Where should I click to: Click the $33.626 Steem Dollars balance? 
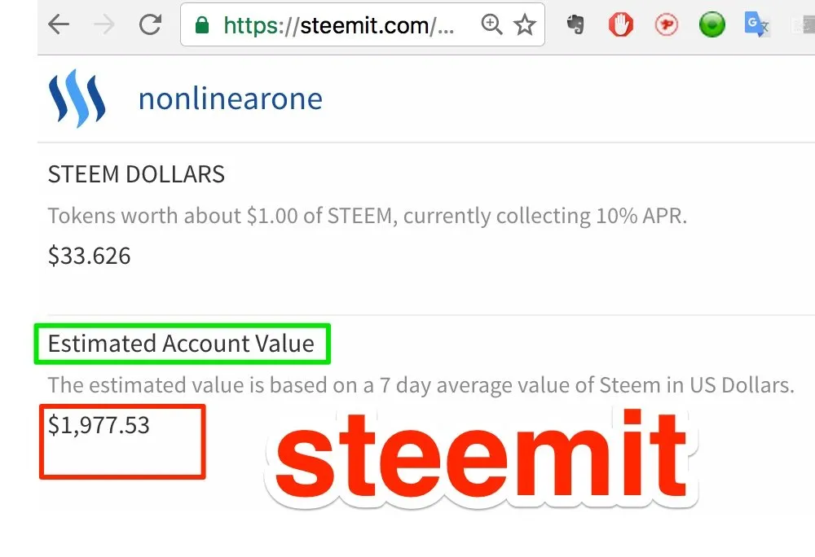[90, 256]
